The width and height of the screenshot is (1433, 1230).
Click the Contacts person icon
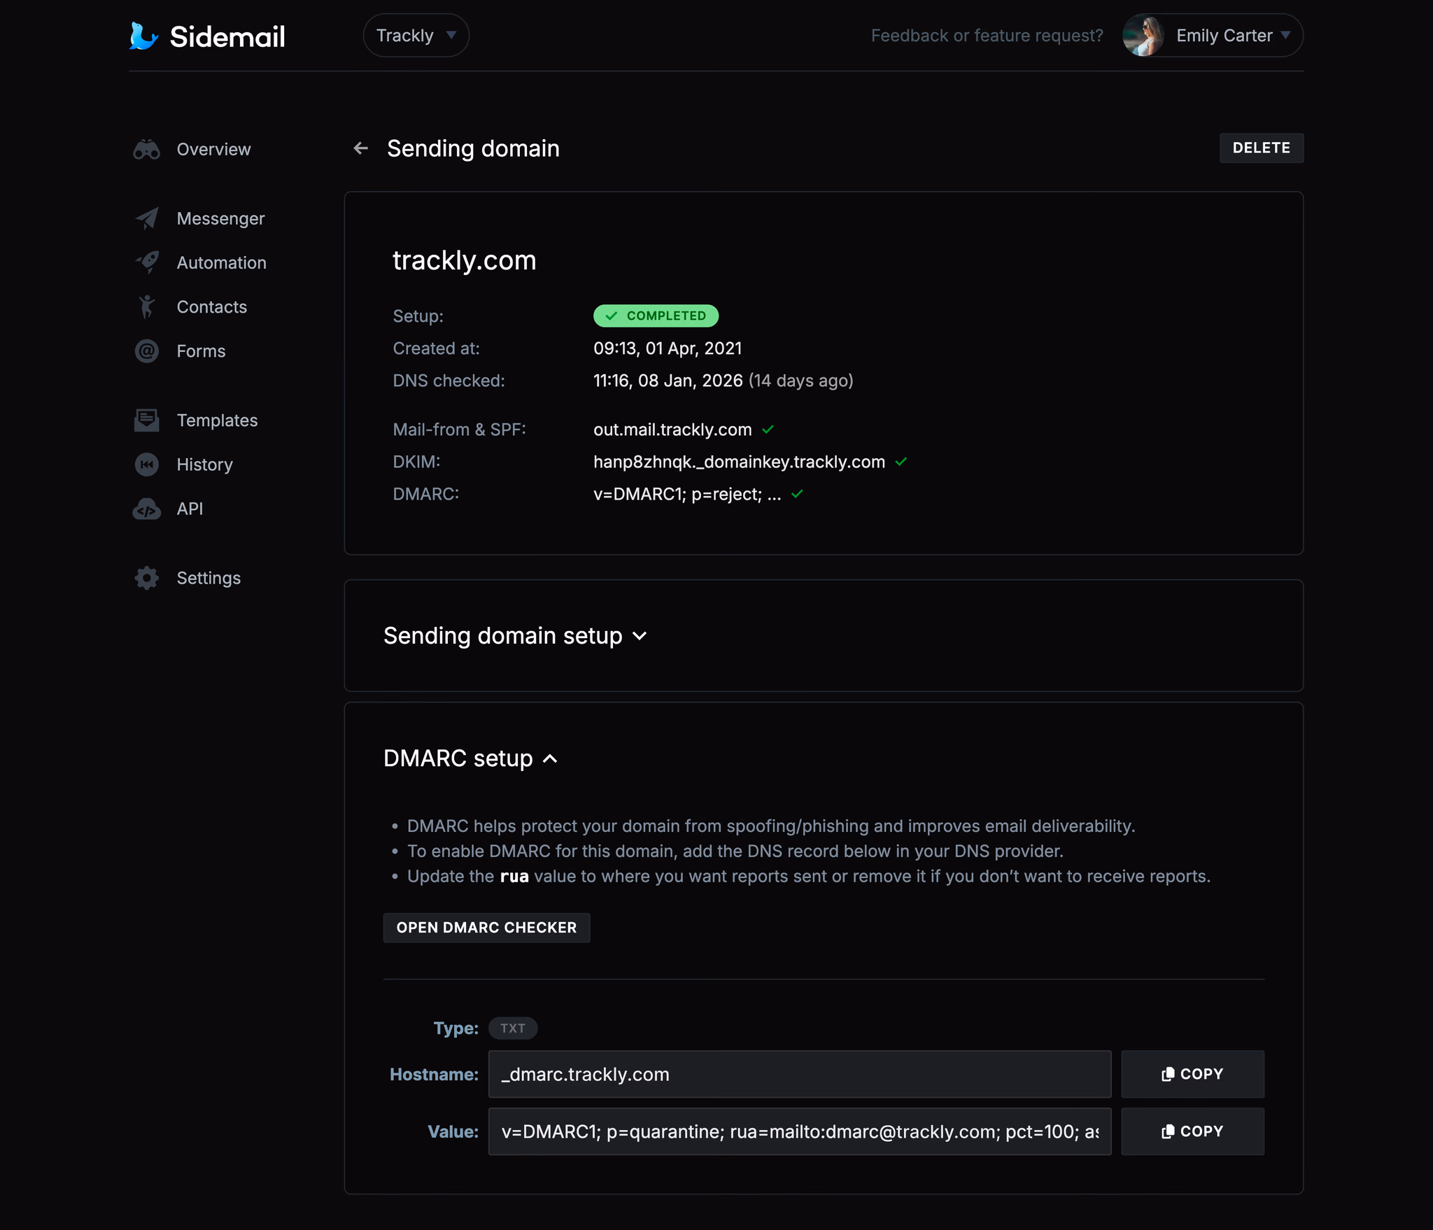146,306
